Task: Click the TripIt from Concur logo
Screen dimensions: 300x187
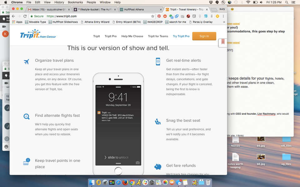Action: pyautogui.click(x=38, y=34)
